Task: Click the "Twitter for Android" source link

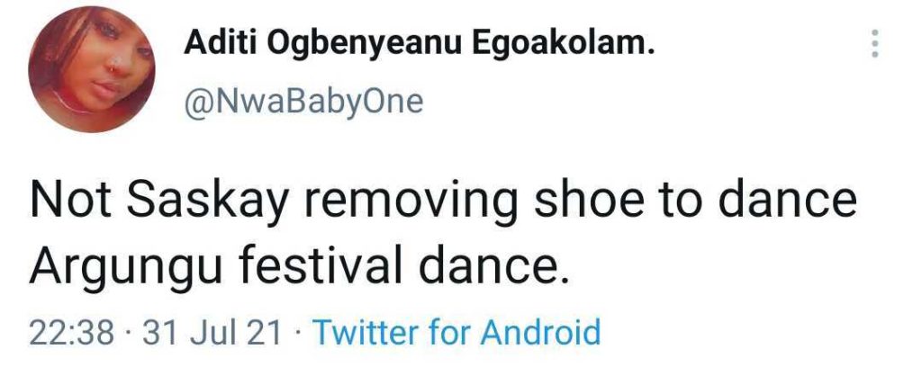Action: click(456, 333)
